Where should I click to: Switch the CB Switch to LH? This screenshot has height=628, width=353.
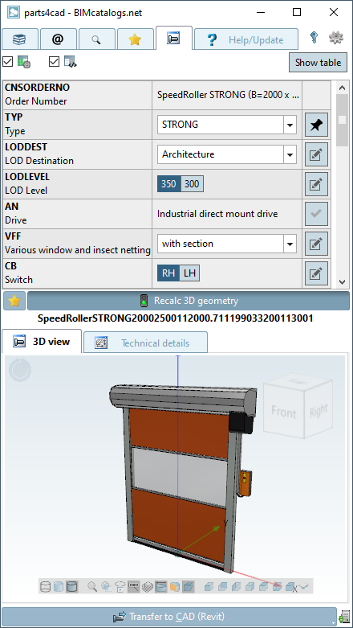(x=189, y=273)
